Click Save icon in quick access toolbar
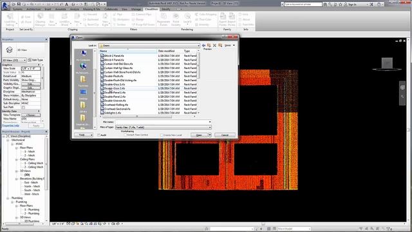The image size is (412, 232). [x=19, y=5]
